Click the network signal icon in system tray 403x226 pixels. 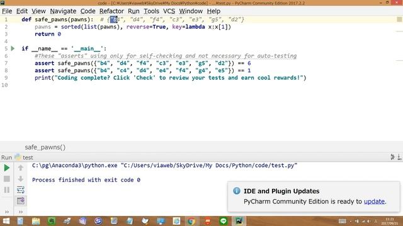pyautogui.click(x=363, y=221)
